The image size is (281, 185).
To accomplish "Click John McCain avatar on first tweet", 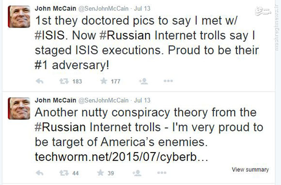I will click(x=19, y=16).
